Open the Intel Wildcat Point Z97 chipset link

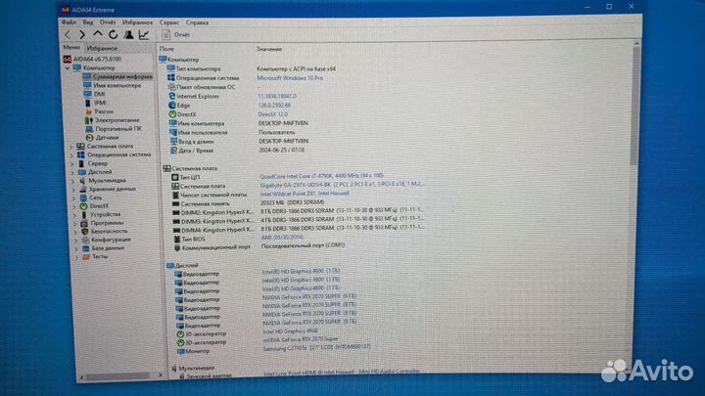click(305, 194)
